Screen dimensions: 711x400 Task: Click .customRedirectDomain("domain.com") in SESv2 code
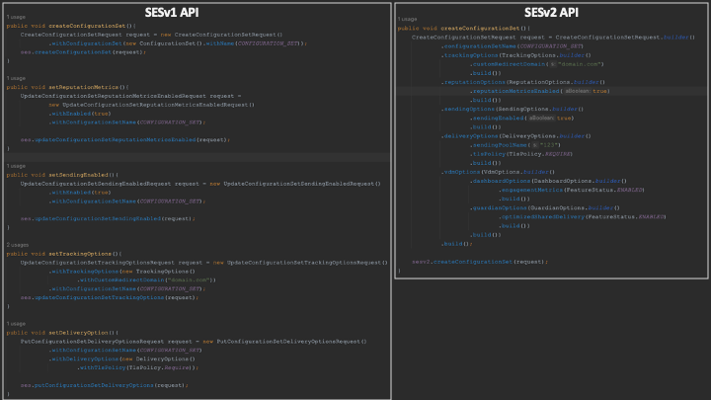tap(537, 64)
